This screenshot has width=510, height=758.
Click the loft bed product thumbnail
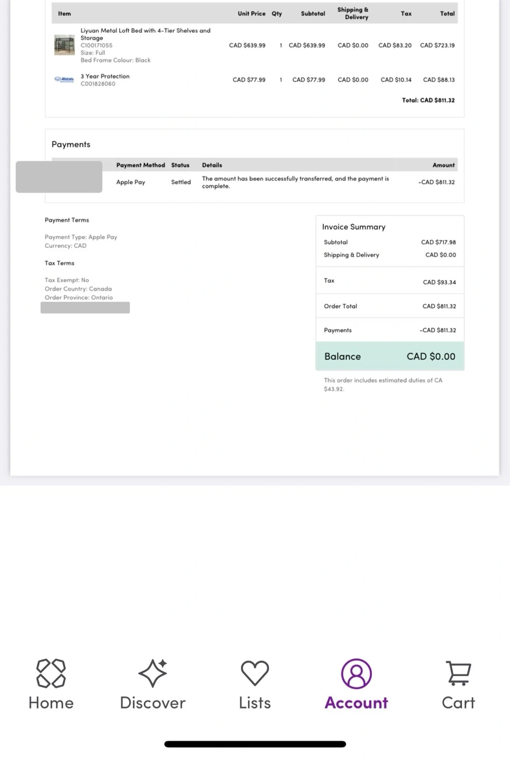[x=64, y=45]
